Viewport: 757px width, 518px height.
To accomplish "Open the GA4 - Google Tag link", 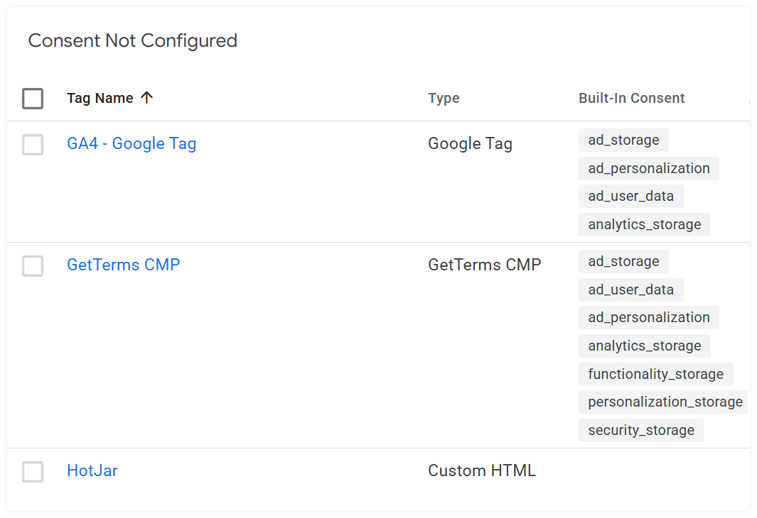I will (131, 143).
